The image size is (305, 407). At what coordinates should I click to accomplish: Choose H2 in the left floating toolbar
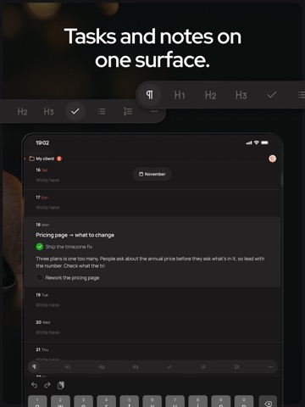point(22,112)
